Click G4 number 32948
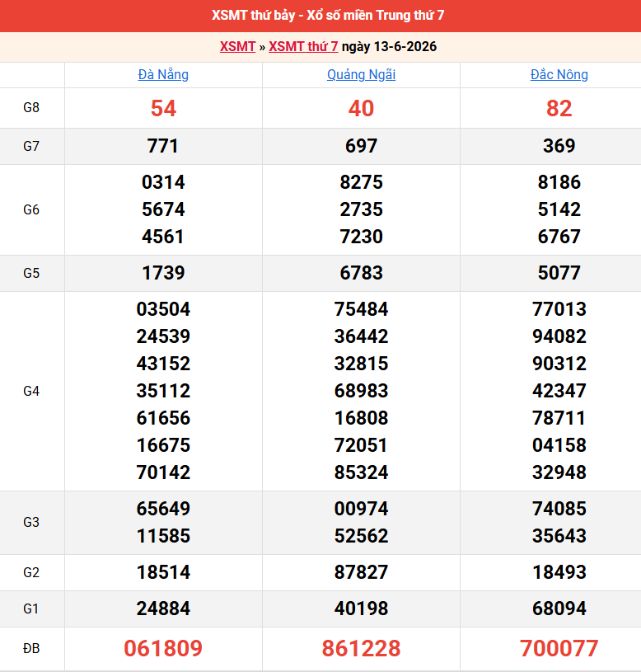This screenshot has width=641, height=672. [559, 472]
